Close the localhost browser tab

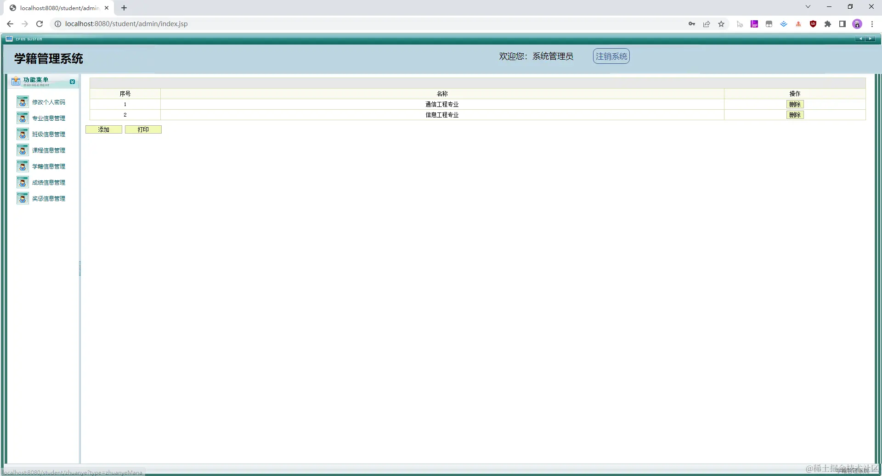pyautogui.click(x=107, y=8)
